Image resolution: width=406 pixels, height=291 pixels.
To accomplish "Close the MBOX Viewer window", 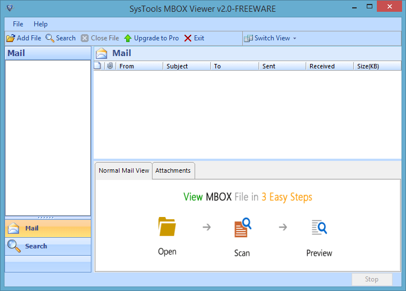I will 389,7.
